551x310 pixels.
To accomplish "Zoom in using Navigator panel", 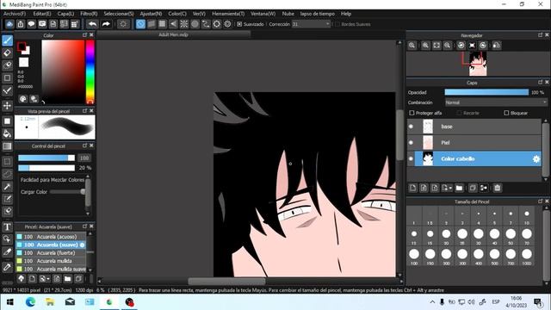I will click(425, 46).
